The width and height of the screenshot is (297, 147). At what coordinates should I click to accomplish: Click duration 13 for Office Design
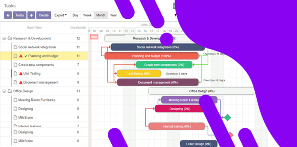78,91
